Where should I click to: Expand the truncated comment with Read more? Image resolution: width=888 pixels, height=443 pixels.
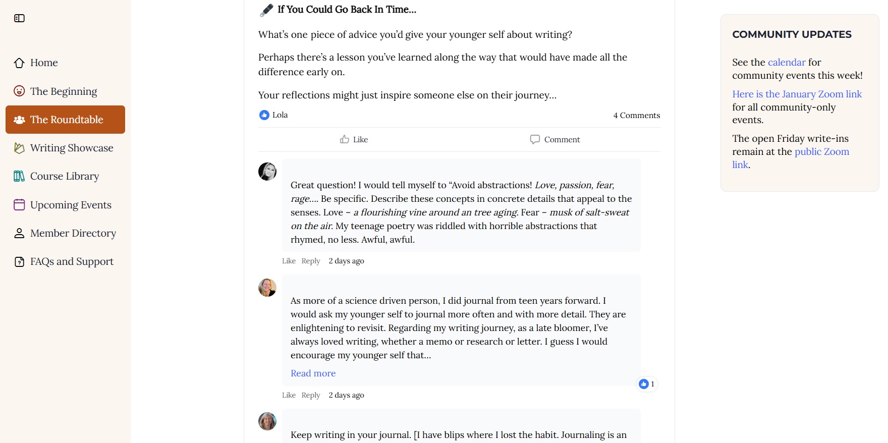click(313, 373)
